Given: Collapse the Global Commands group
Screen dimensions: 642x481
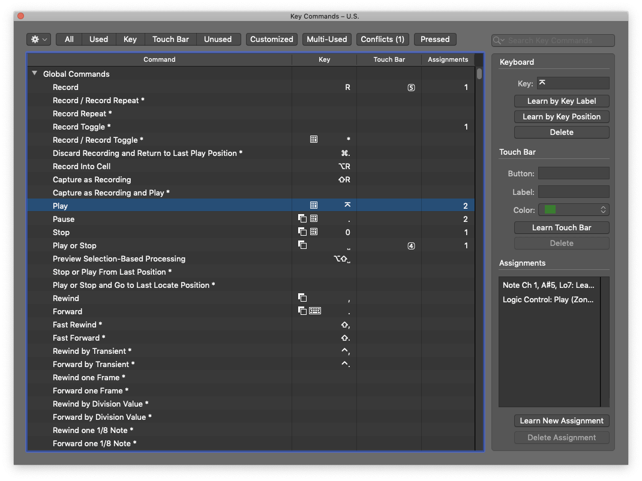Looking at the screenshot, I should [34, 74].
